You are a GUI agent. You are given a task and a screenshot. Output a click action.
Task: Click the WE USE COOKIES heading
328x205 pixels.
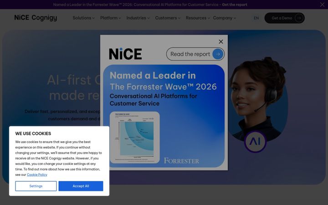33,133
